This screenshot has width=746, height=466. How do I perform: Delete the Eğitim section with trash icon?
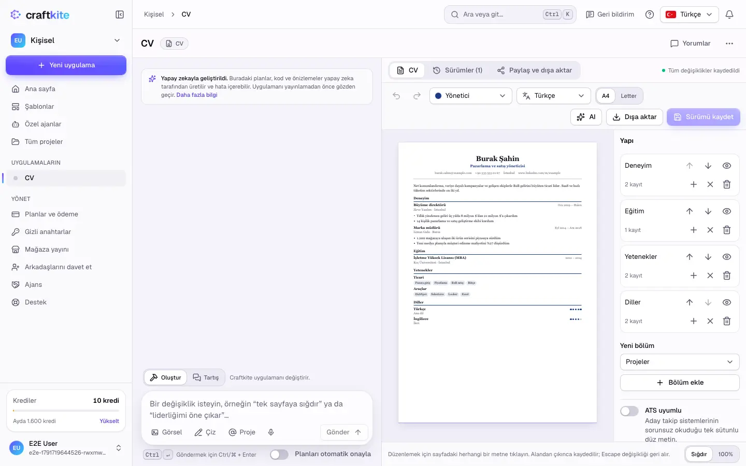pos(727,230)
